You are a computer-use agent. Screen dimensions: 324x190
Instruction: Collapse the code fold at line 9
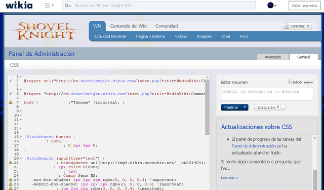(21, 111)
